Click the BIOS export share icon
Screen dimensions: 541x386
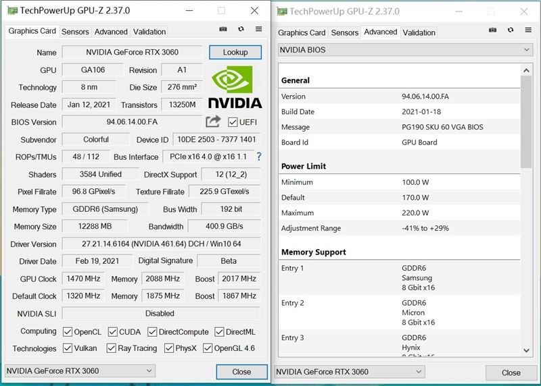pyautogui.click(x=213, y=121)
